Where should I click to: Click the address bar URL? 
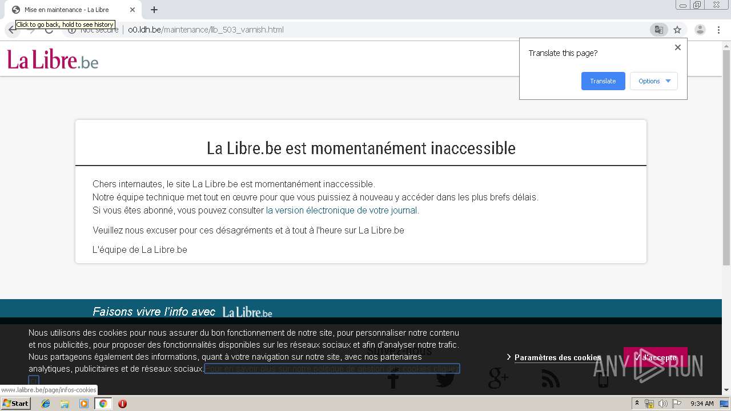coord(206,30)
